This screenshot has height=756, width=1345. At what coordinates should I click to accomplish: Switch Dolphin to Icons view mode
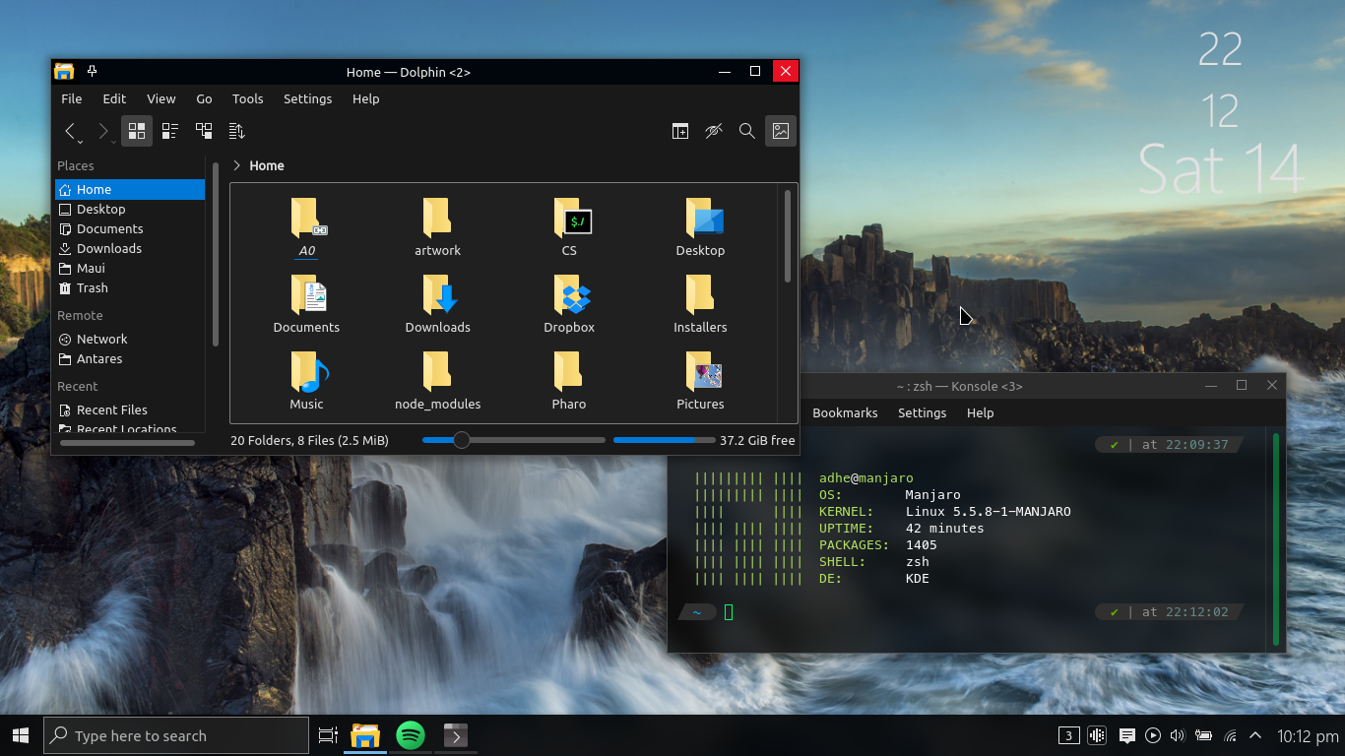137,131
